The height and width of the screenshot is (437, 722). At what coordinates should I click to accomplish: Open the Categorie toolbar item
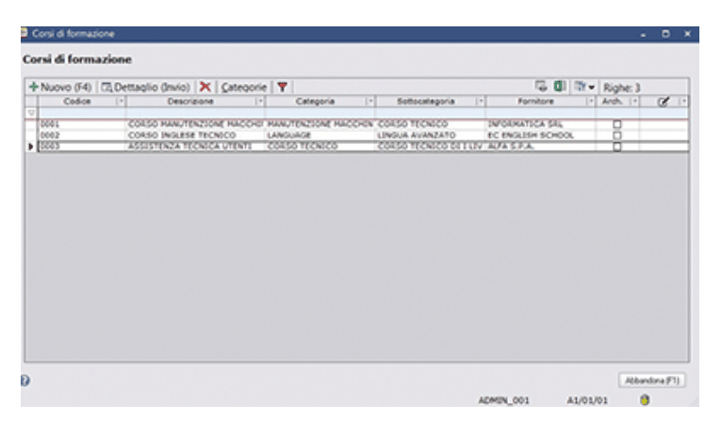[243, 87]
